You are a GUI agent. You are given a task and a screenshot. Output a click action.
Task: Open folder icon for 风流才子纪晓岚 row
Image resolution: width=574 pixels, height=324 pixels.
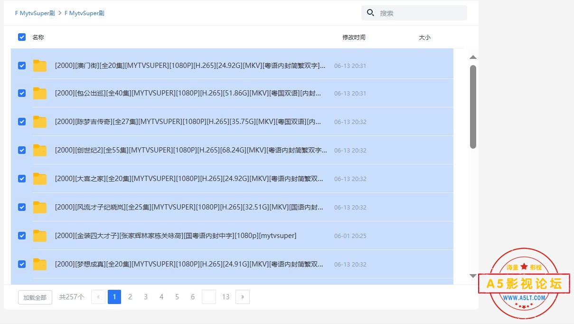[x=40, y=207]
